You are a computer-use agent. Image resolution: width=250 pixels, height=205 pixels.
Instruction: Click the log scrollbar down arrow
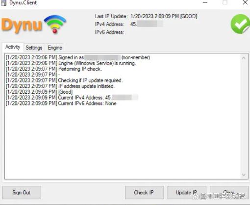[244, 175]
